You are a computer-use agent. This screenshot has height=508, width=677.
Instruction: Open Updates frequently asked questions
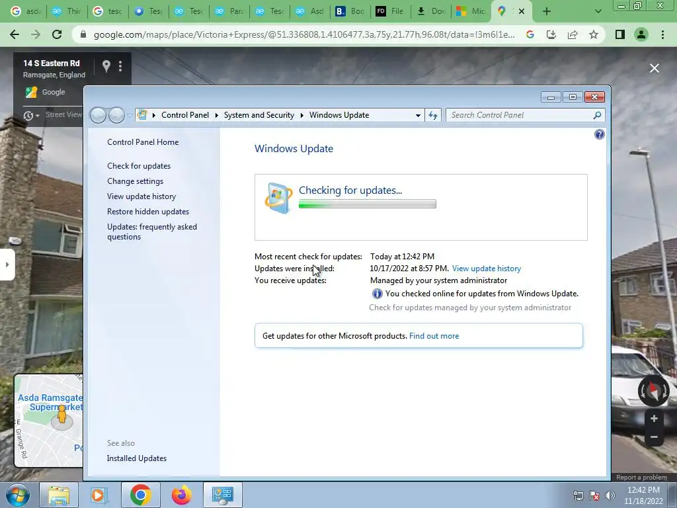(x=152, y=232)
